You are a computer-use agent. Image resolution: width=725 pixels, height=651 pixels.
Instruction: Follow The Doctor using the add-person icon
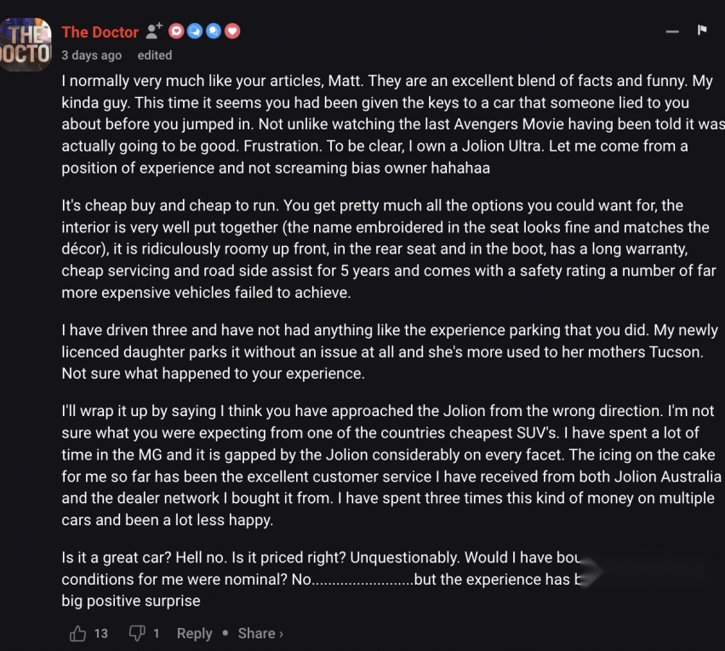[154, 31]
